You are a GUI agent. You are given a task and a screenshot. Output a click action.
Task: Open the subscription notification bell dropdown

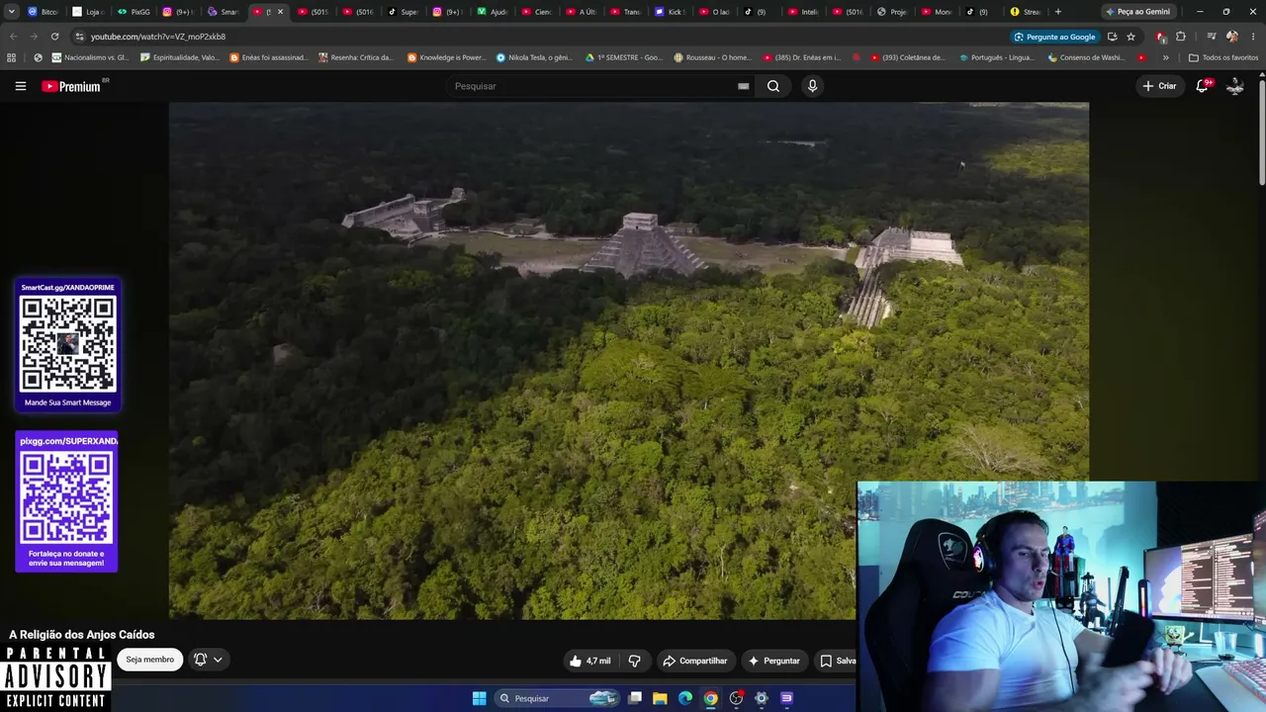208,660
